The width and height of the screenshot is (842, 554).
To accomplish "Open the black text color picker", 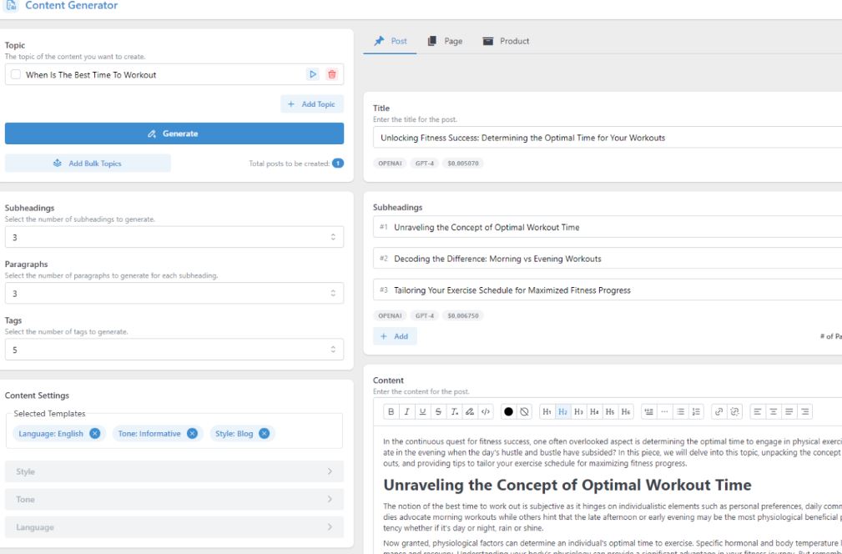I will click(x=508, y=411).
